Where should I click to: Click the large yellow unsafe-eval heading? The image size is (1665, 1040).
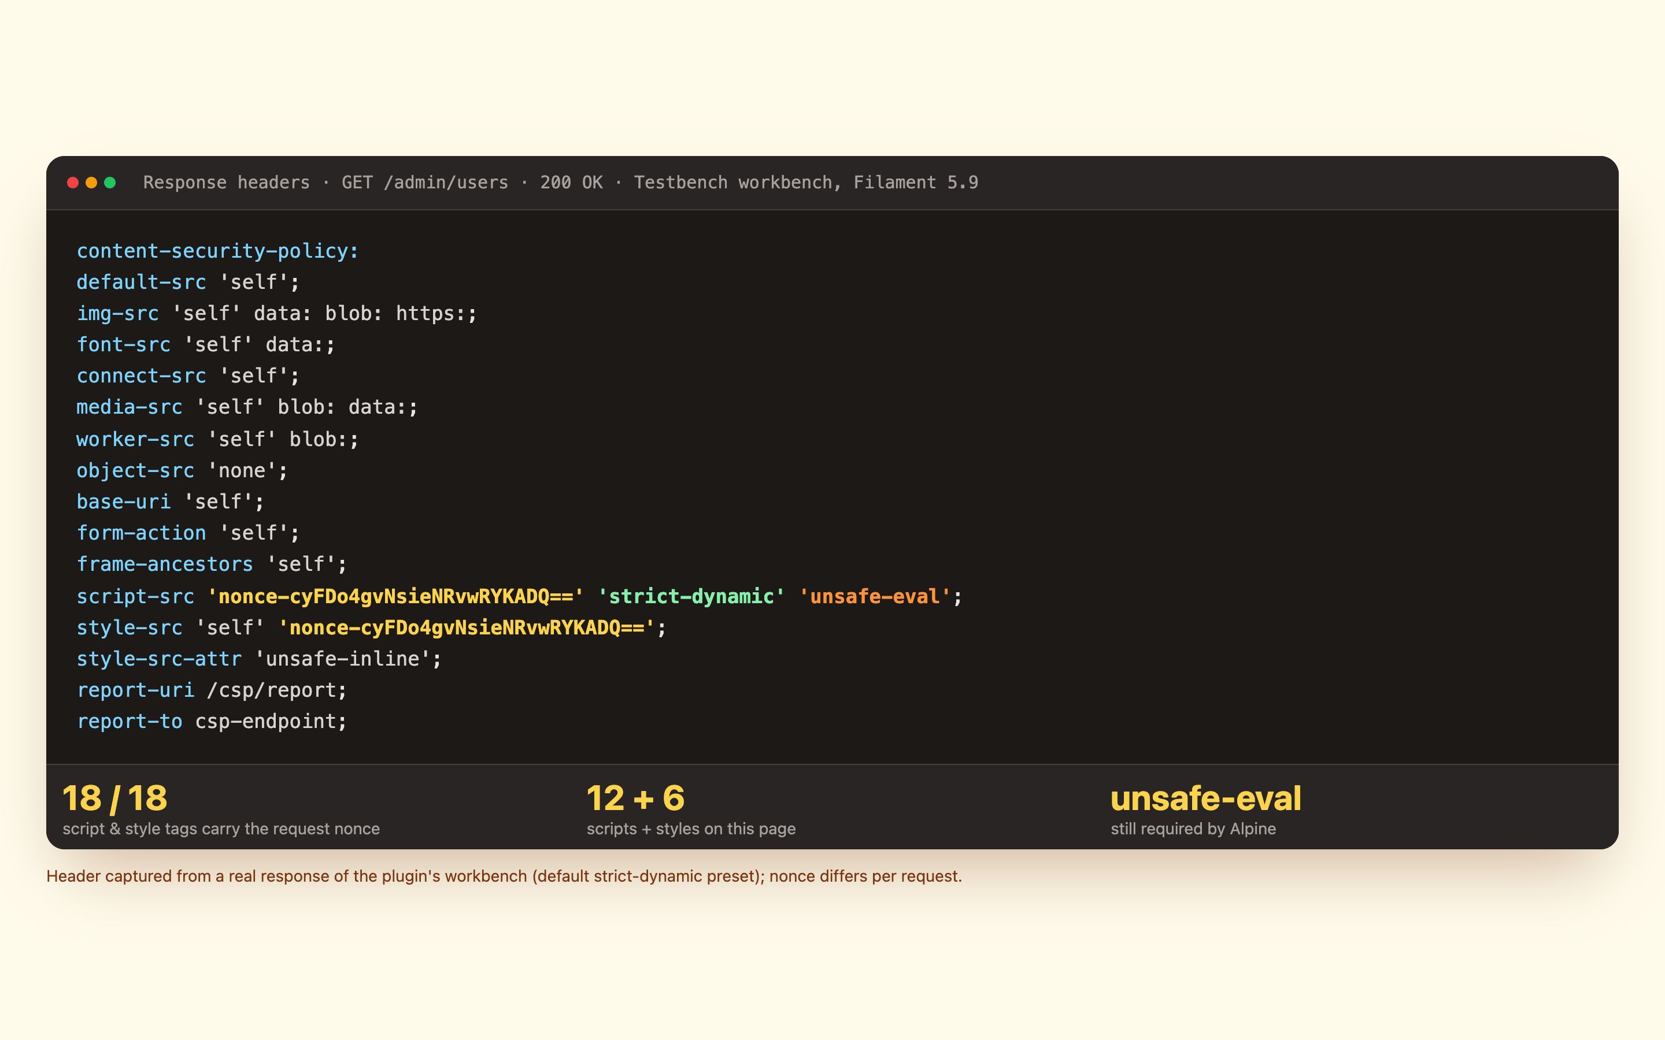[x=1205, y=798]
